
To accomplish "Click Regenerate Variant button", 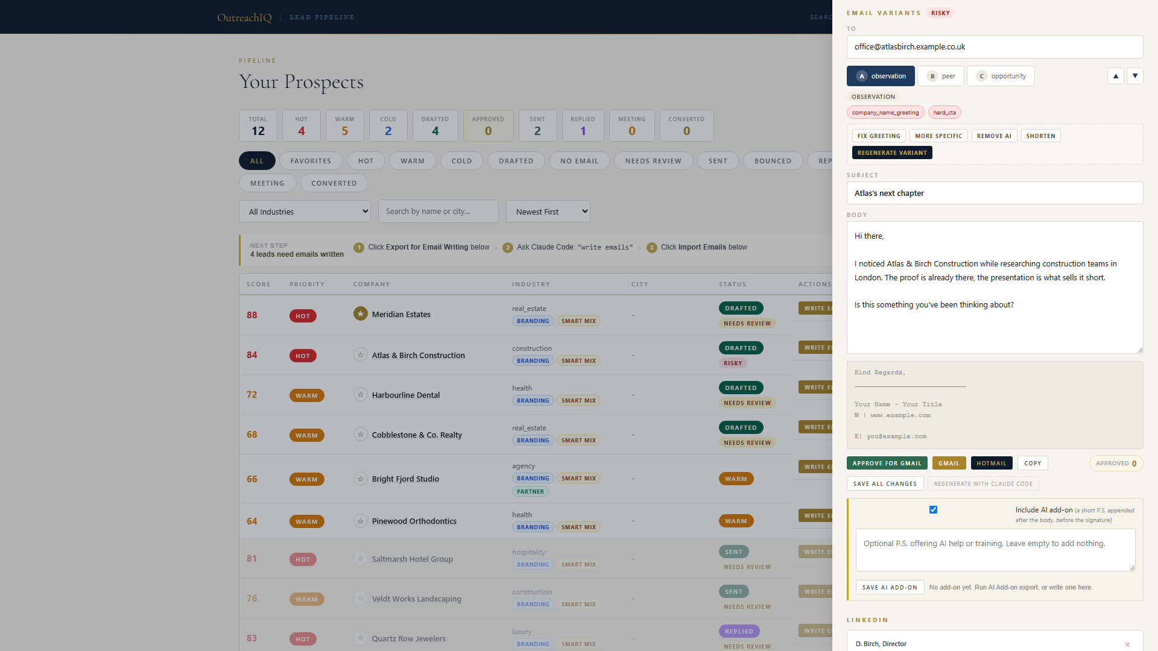I will tap(892, 153).
